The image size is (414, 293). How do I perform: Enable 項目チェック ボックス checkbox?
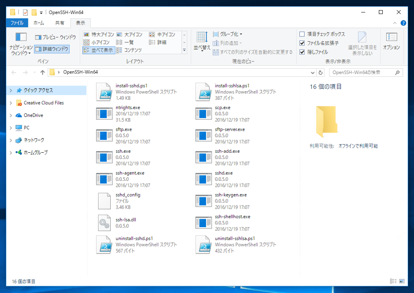302,34
